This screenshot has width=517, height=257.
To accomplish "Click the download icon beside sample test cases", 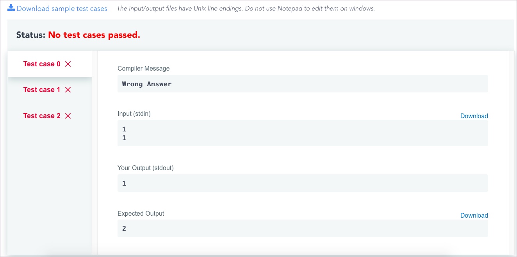I will tap(11, 8).
